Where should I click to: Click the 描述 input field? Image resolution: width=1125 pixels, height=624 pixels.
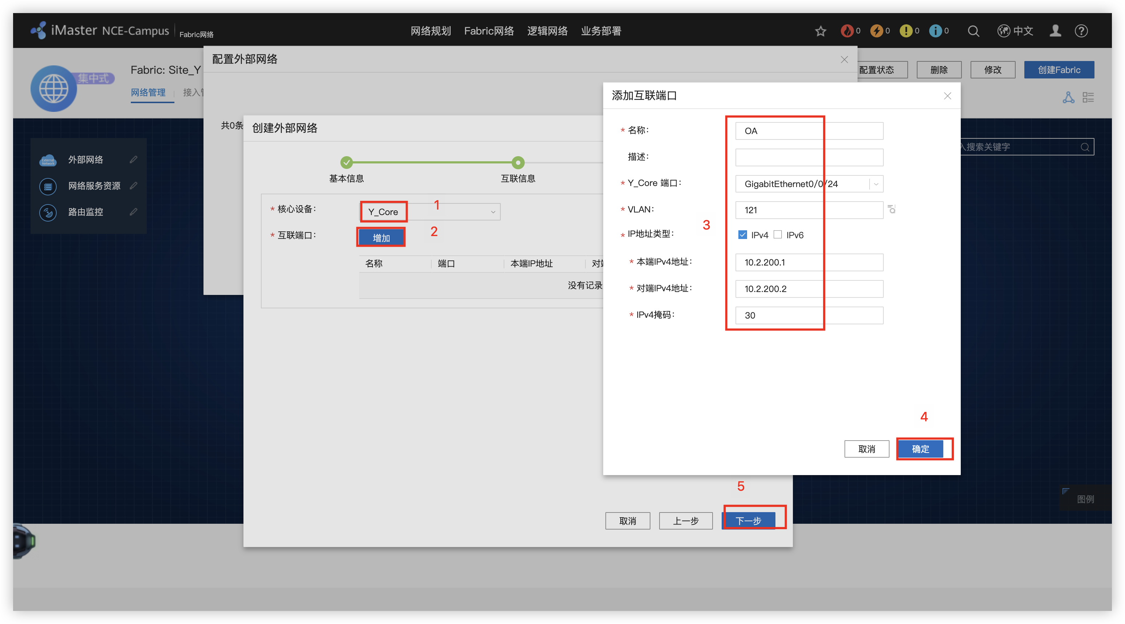click(809, 157)
